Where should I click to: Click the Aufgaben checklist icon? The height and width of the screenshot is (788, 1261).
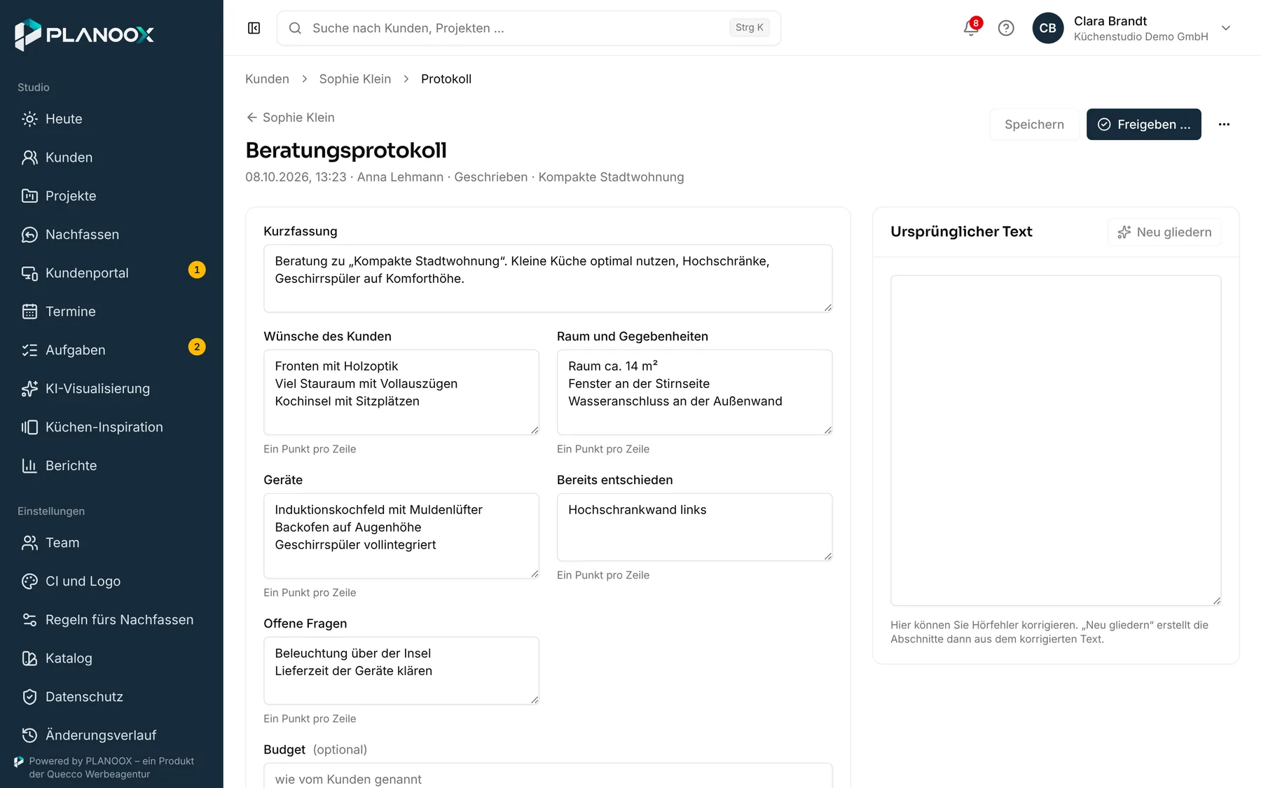coord(29,350)
